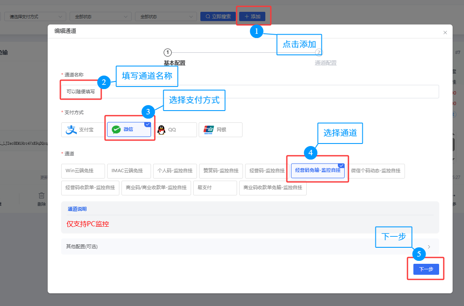Screen dimensions: 464x306
Task: Select channel 个人码-监控自挂
Action: click(175, 171)
